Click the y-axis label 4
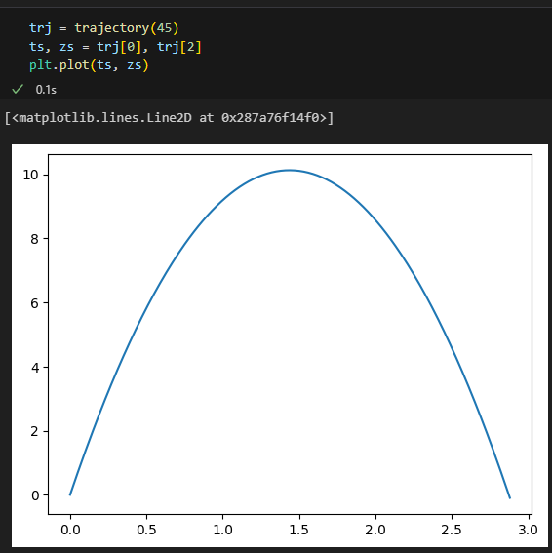The image size is (552, 553). pyautogui.click(x=35, y=368)
